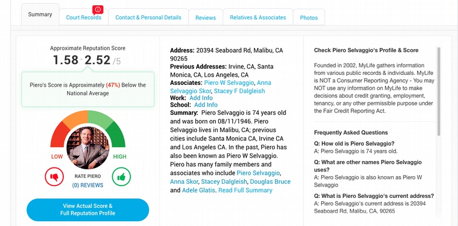
Task: Open the Anna Skor link
Action: tap(184, 182)
